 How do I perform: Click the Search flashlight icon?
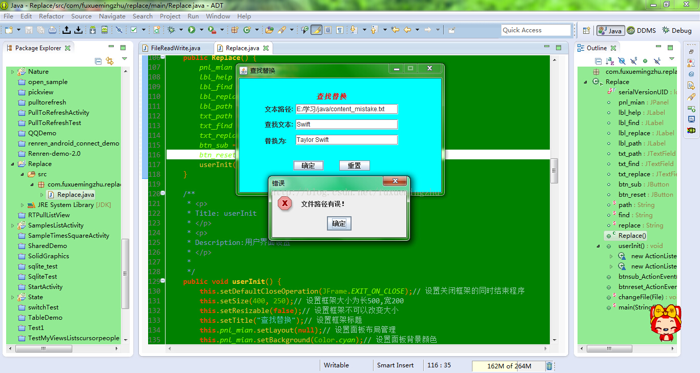coord(281,30)
